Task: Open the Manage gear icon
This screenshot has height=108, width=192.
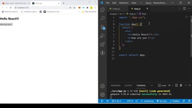Action: 103,94
